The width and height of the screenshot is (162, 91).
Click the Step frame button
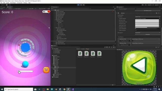[84, 5]
